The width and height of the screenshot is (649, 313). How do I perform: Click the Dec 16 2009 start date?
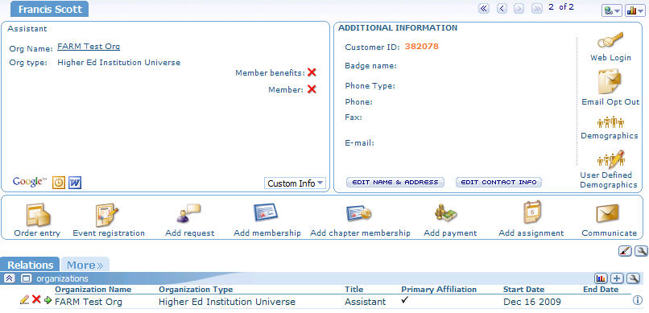pyautogui.click(x=532, y=302)
